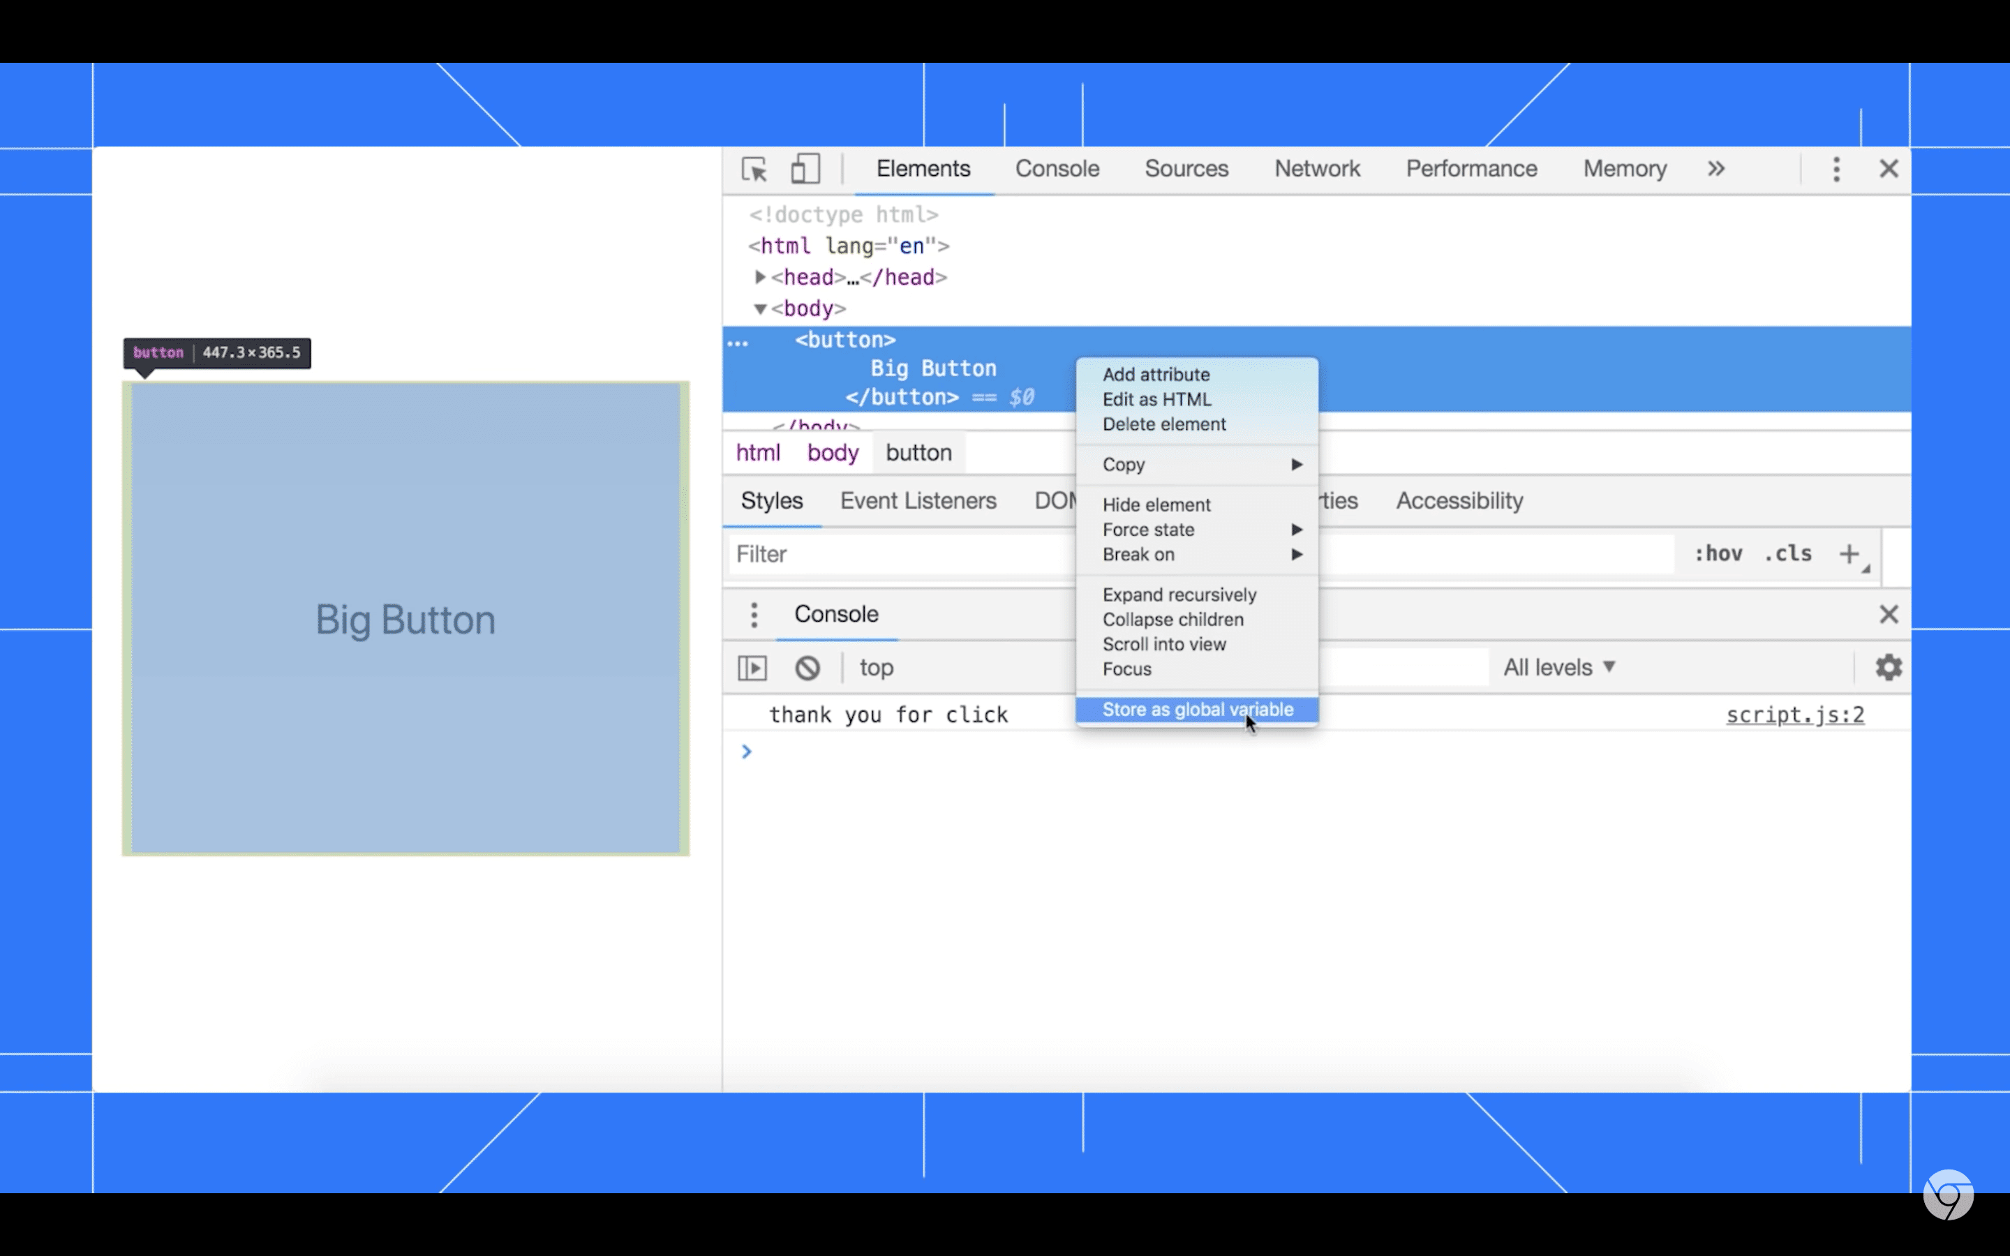This screenshot has width=2010, height=1256.
Task: Click the more tools overflow icon
Action: click(x=1716, y=170)
